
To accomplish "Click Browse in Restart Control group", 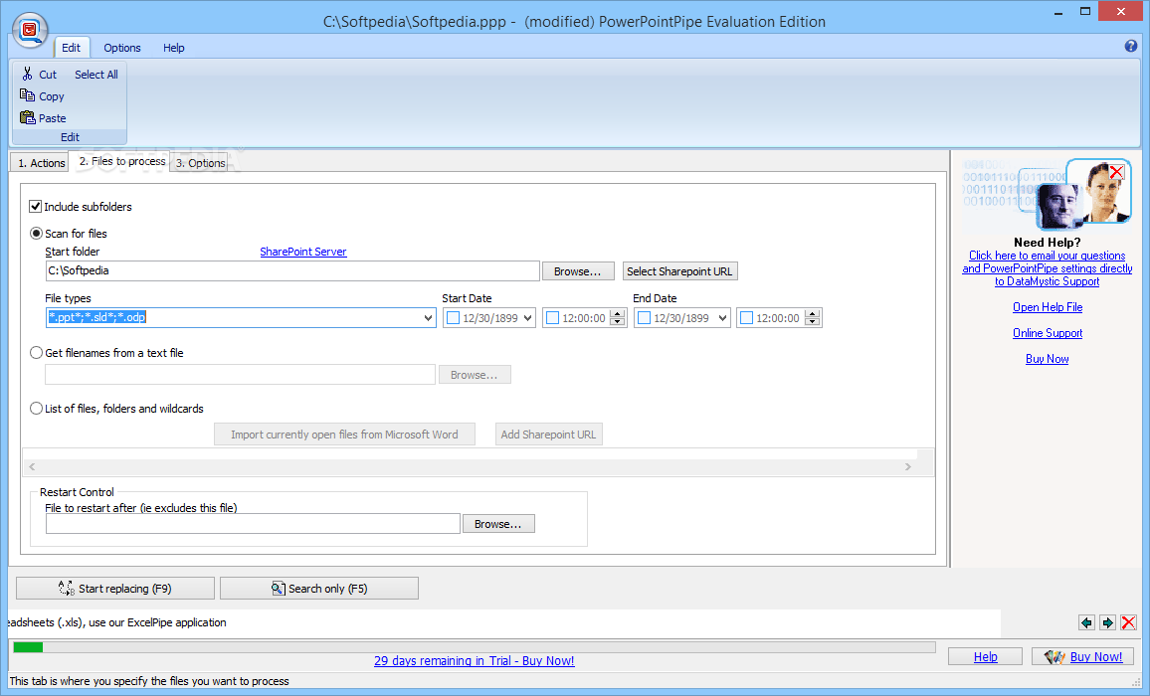I will point(498,524).
